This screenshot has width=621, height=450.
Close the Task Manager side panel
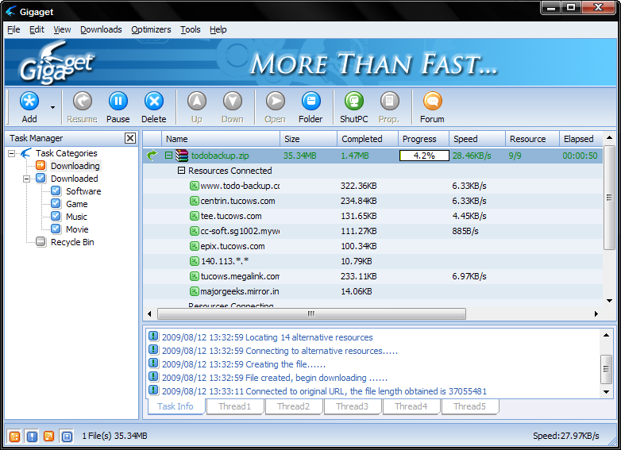tap(130, 138)
